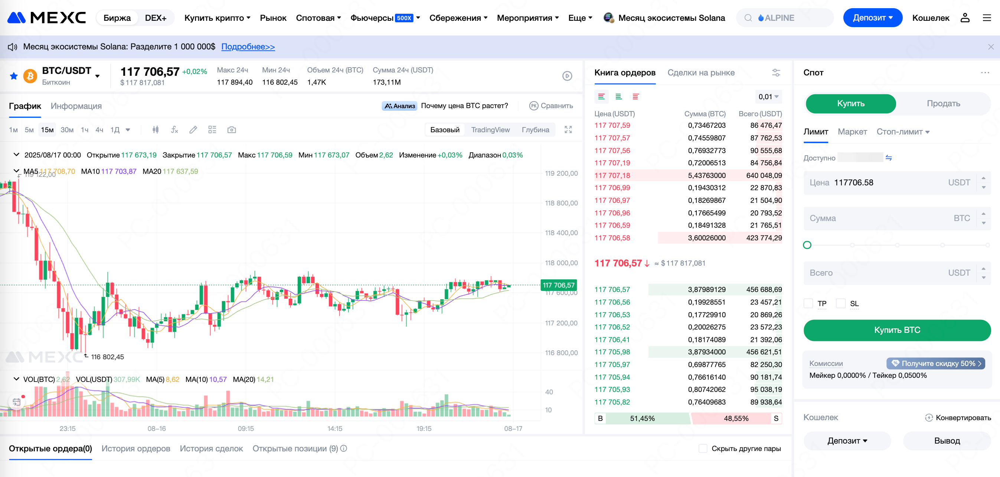Expand the chart to fullscreen
Screen dimensions: 1000x477
point(568,130)
